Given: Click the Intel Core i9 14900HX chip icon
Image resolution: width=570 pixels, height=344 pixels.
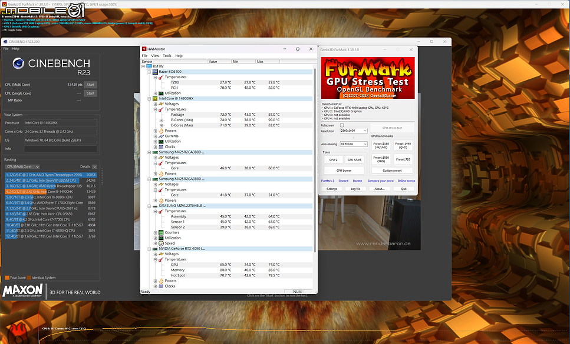Looking at the screenshot, I should click(x=155, y=99).
